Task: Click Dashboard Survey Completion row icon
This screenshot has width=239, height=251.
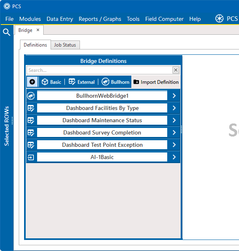Action: click(31, 133)
